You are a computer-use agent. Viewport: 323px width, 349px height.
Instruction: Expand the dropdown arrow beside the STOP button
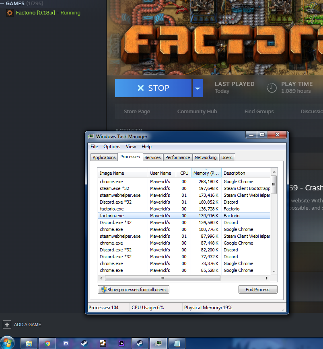(198, 88)
